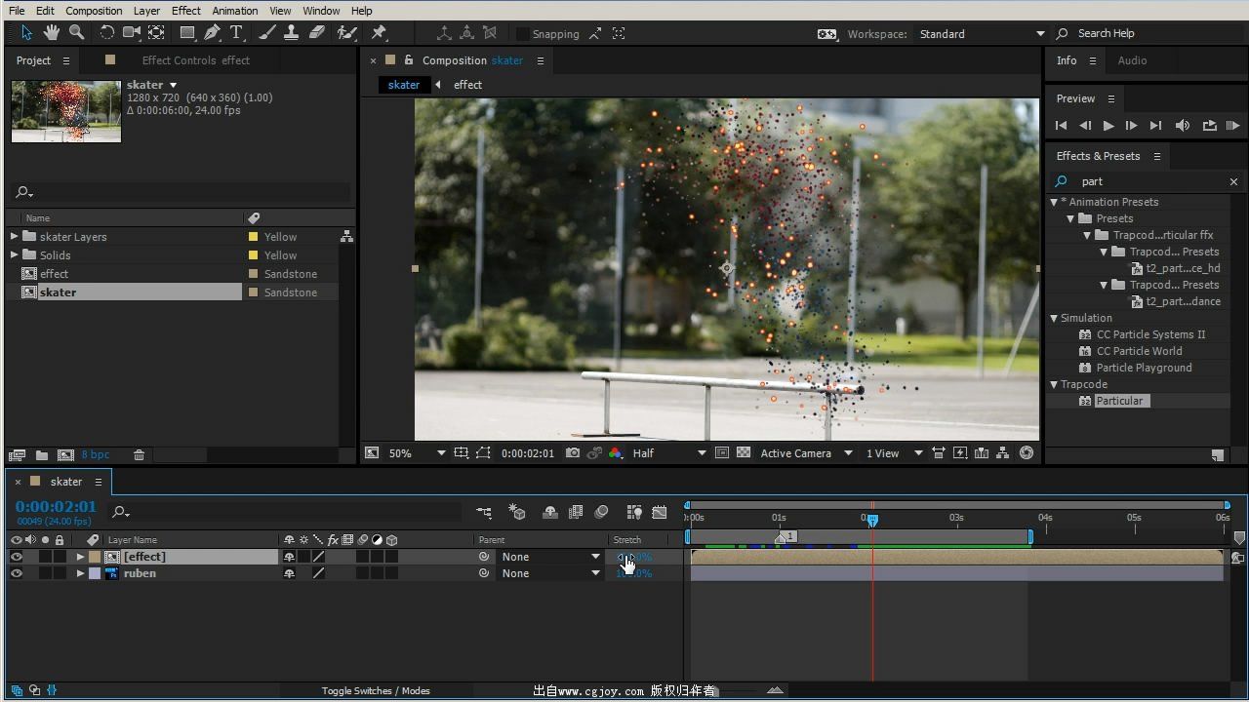Image resolution: width=1249 pixels, height=702 pixels.
Task: Click yellow label swatch of Solids
Action: tap(253, 255)
